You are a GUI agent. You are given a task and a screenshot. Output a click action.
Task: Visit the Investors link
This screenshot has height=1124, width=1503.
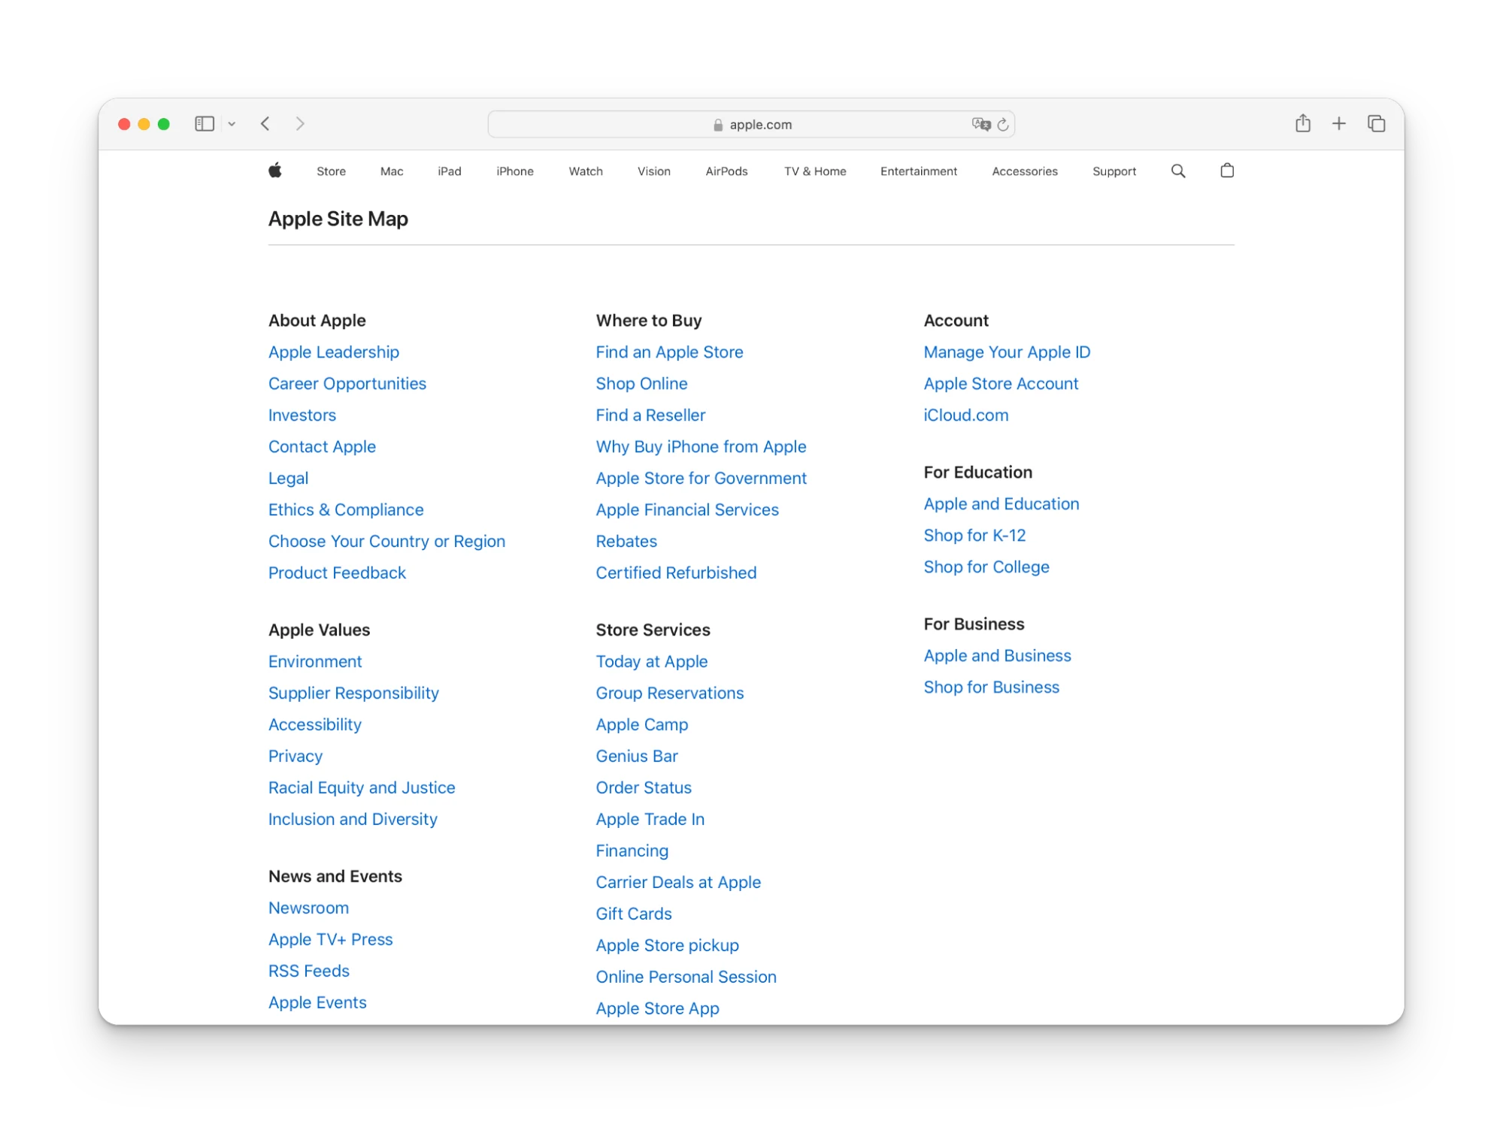302,415
